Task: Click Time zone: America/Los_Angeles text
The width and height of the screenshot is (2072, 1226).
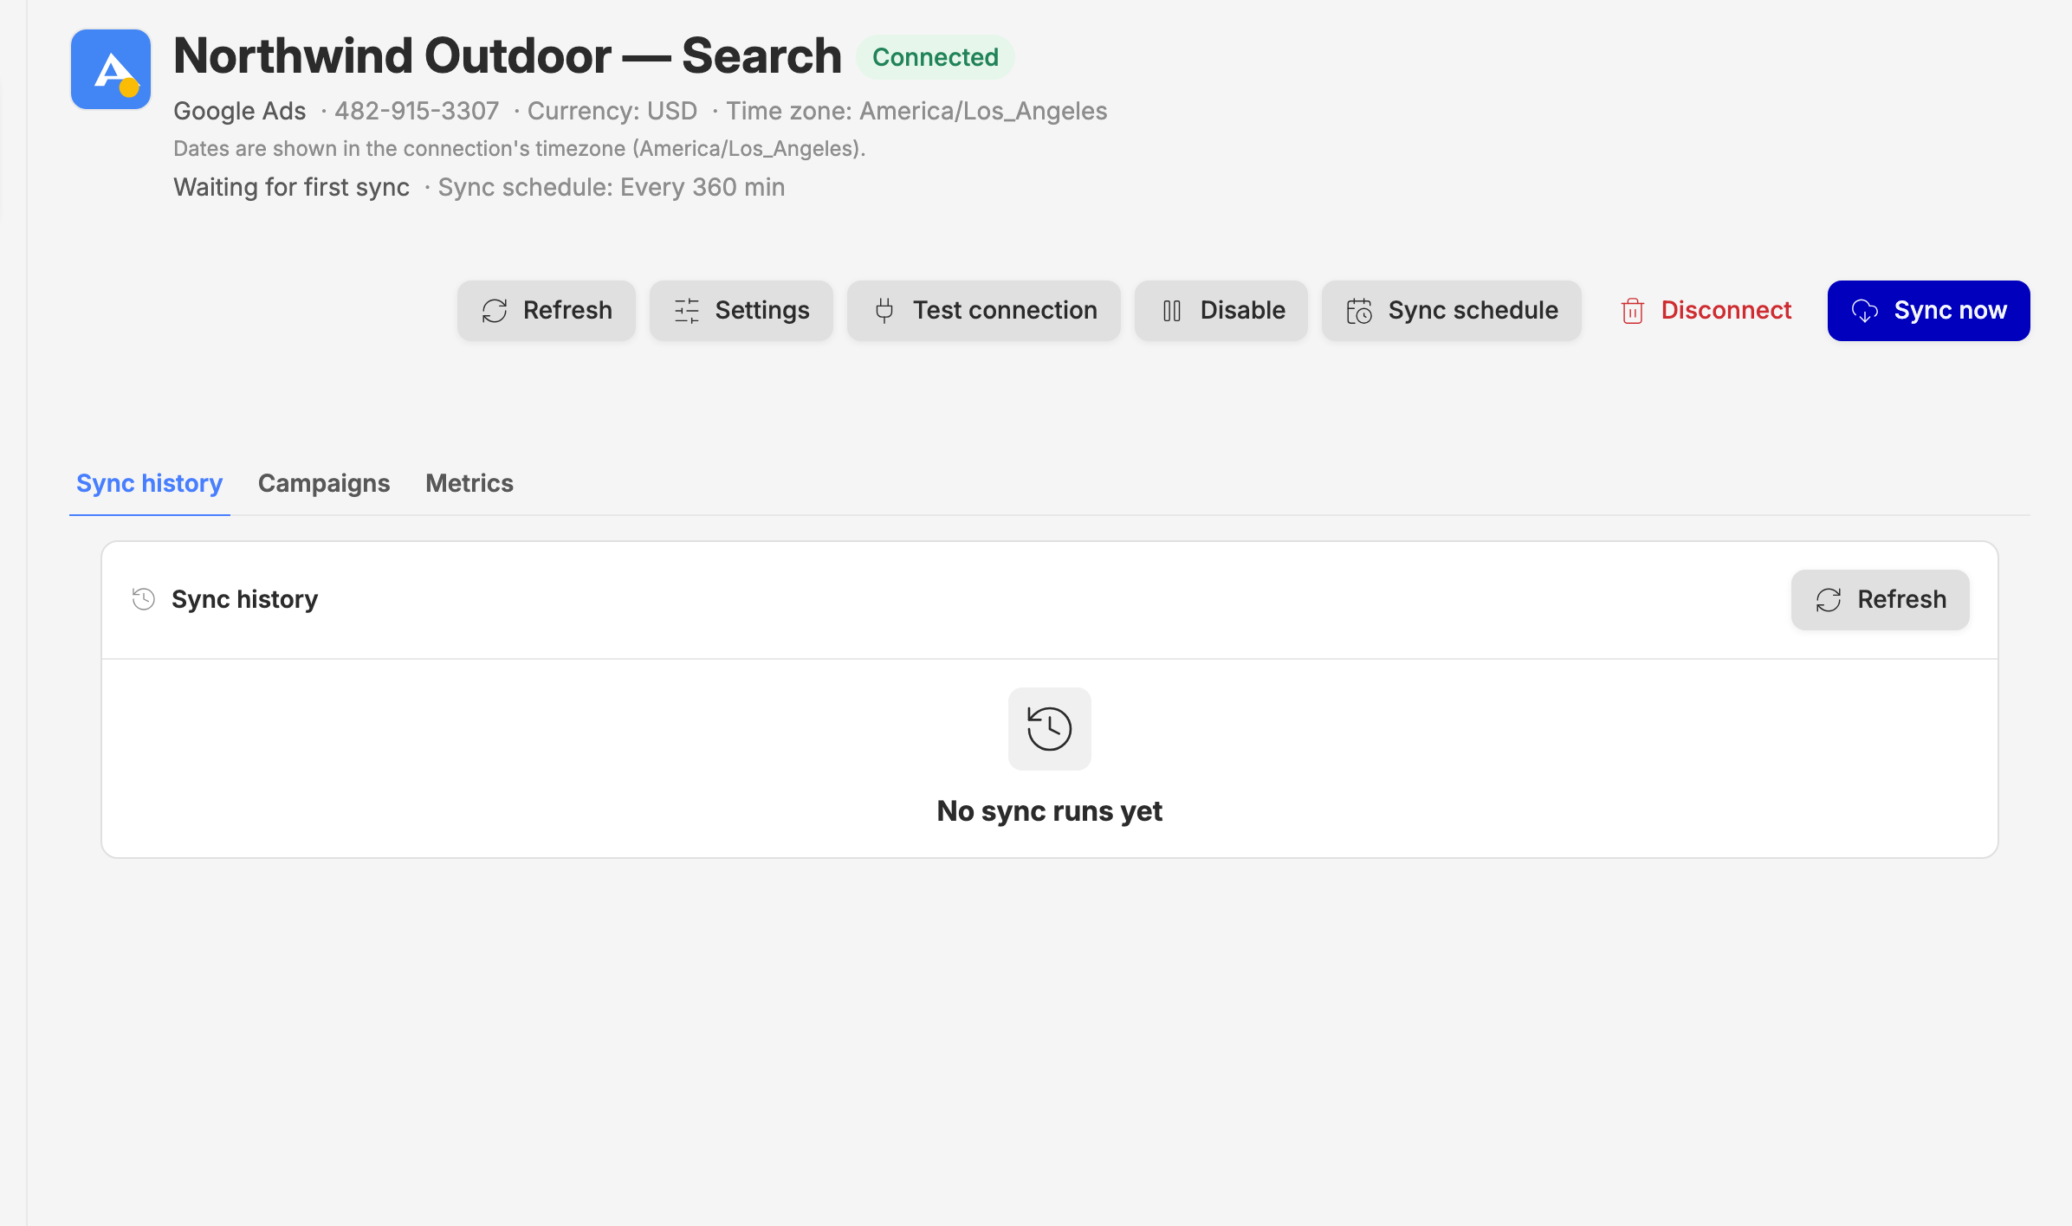Action: (916, 112)
